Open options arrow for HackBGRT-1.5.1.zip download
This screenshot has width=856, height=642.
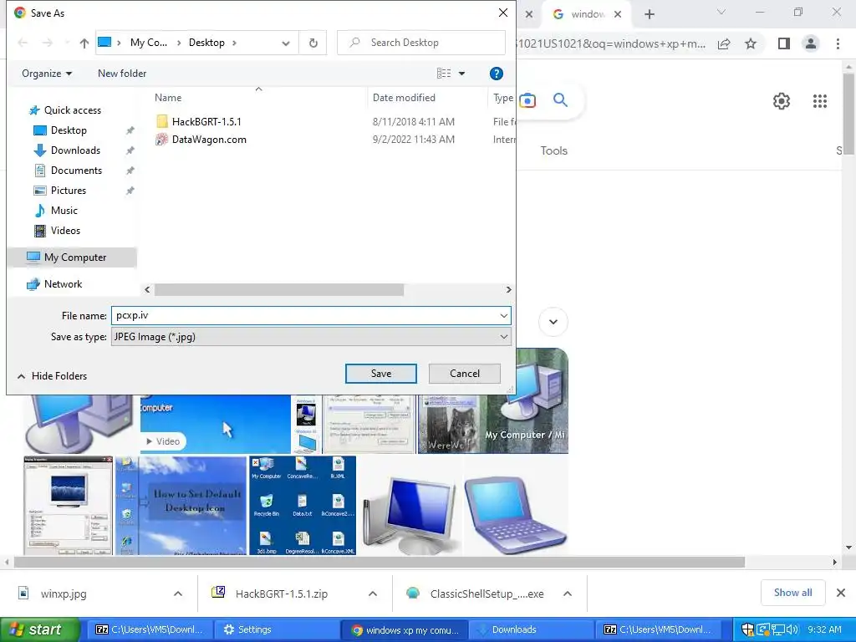tap(372, 594)
